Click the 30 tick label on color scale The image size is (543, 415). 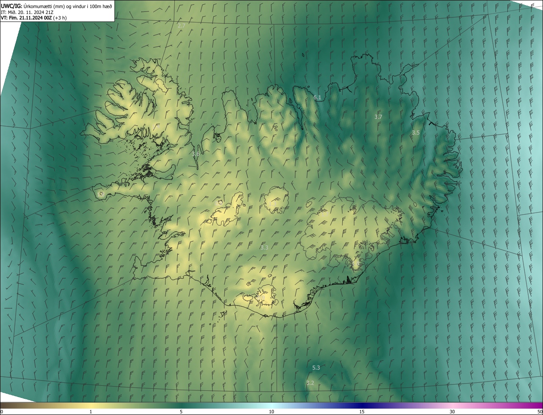click(452, 412)
